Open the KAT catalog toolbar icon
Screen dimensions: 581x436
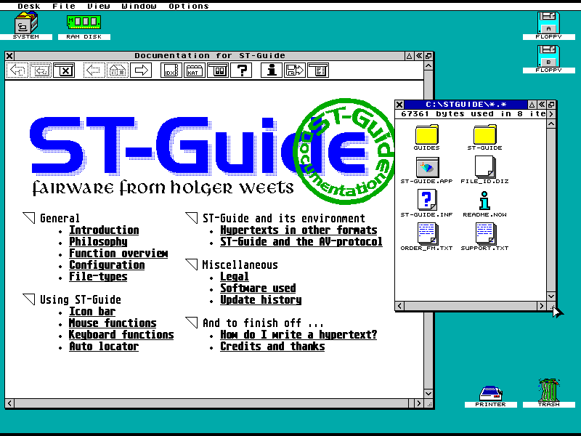[194, 70]
